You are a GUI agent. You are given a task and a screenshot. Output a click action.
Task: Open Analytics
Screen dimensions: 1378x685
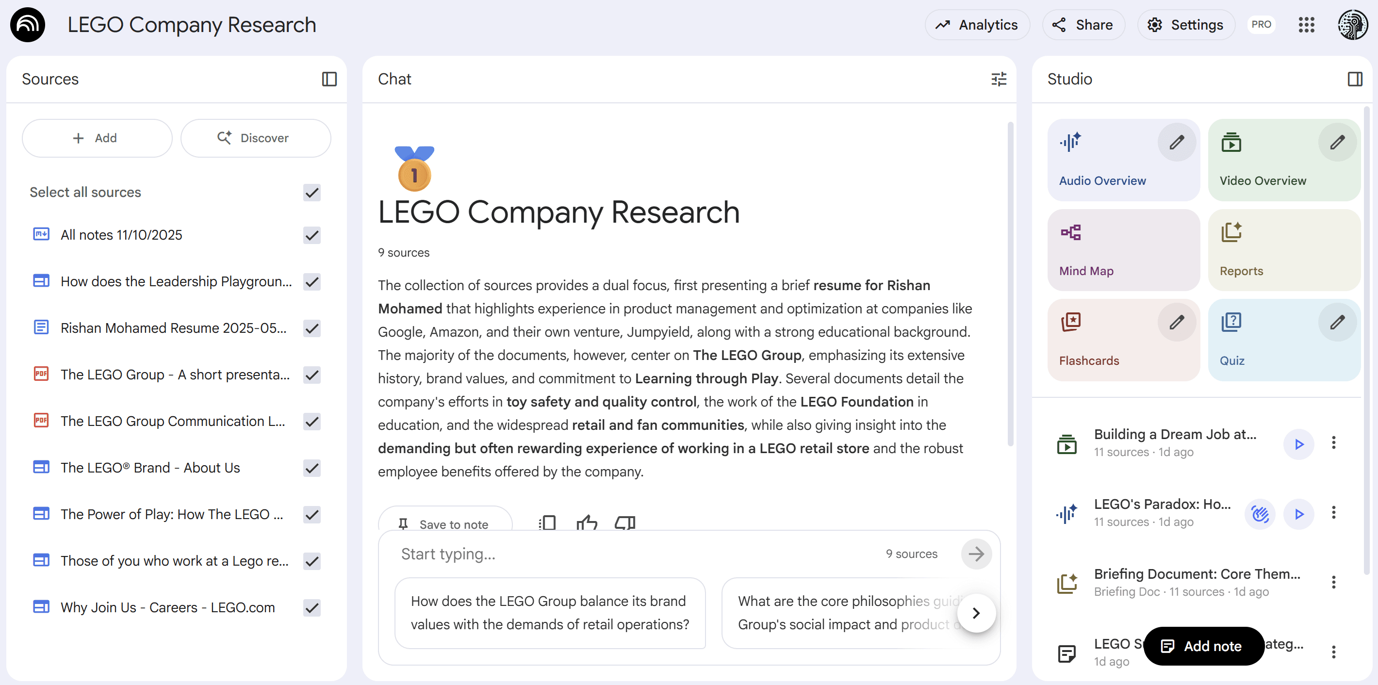tap(977, 25)
